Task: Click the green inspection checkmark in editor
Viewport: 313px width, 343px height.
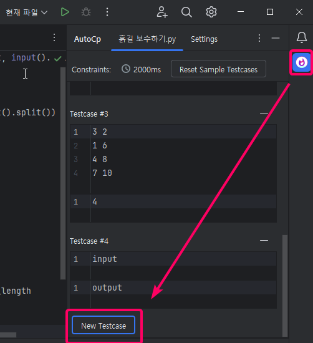Action: [x=58, y=59]
